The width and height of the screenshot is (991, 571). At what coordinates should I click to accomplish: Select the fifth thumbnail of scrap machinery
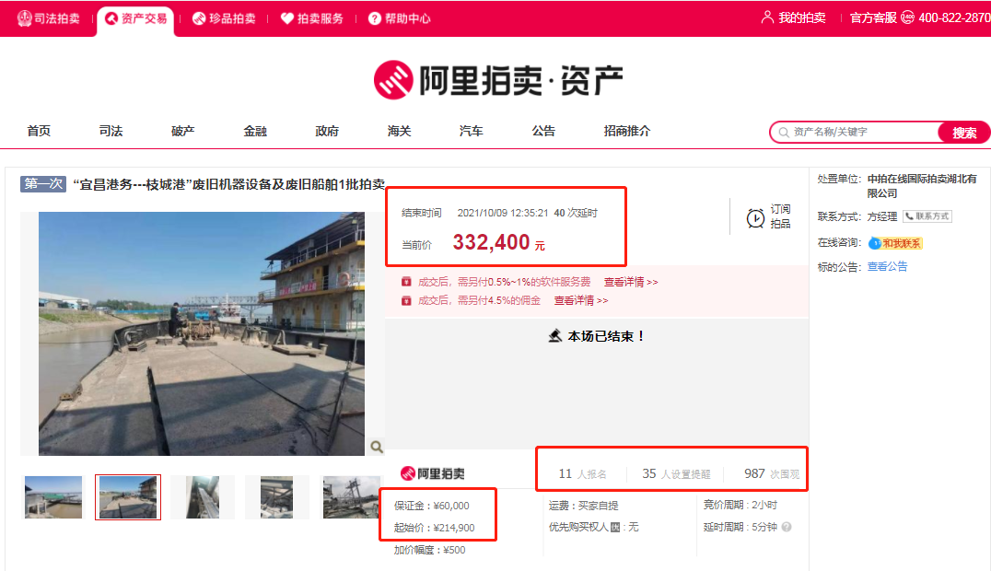coord(352,497)
